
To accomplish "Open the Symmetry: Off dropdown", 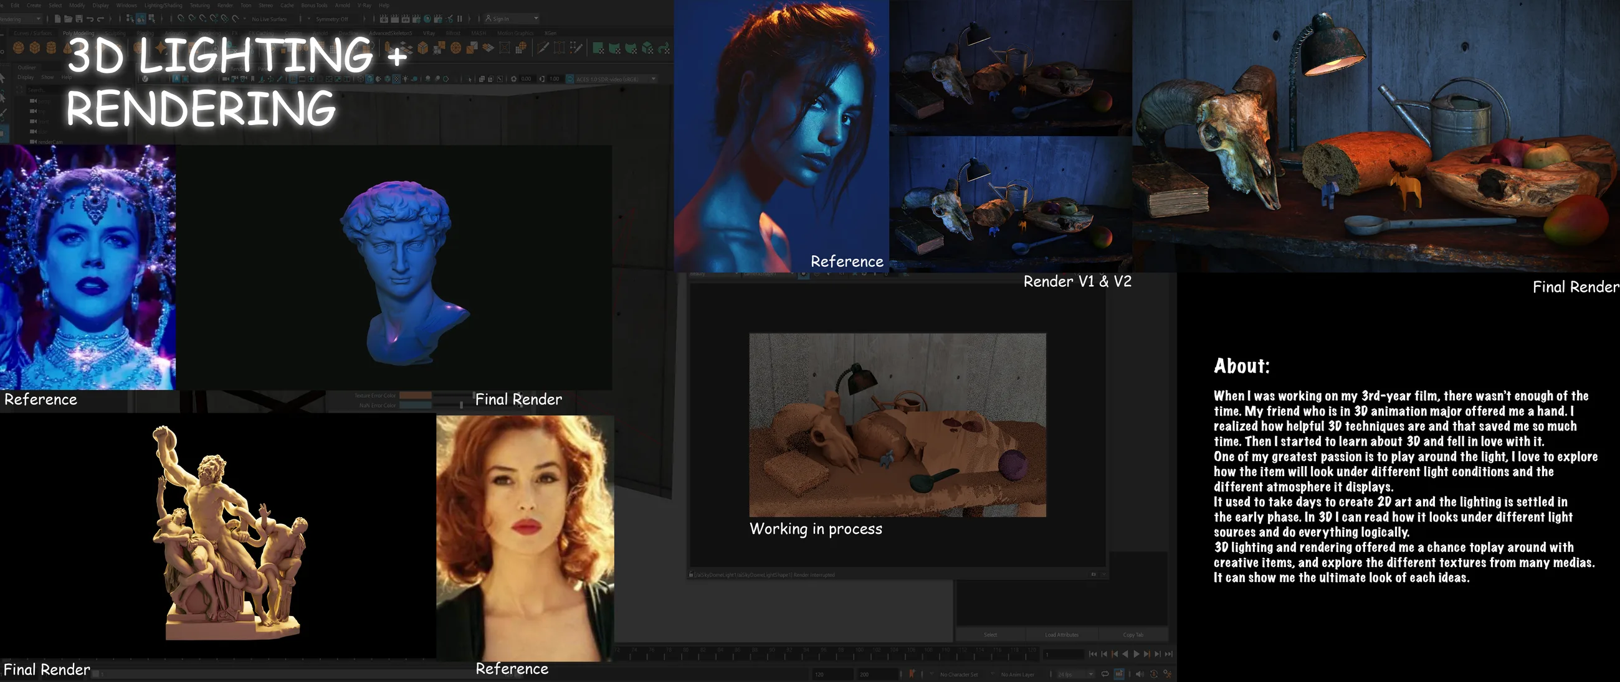I will click(335, 19).
